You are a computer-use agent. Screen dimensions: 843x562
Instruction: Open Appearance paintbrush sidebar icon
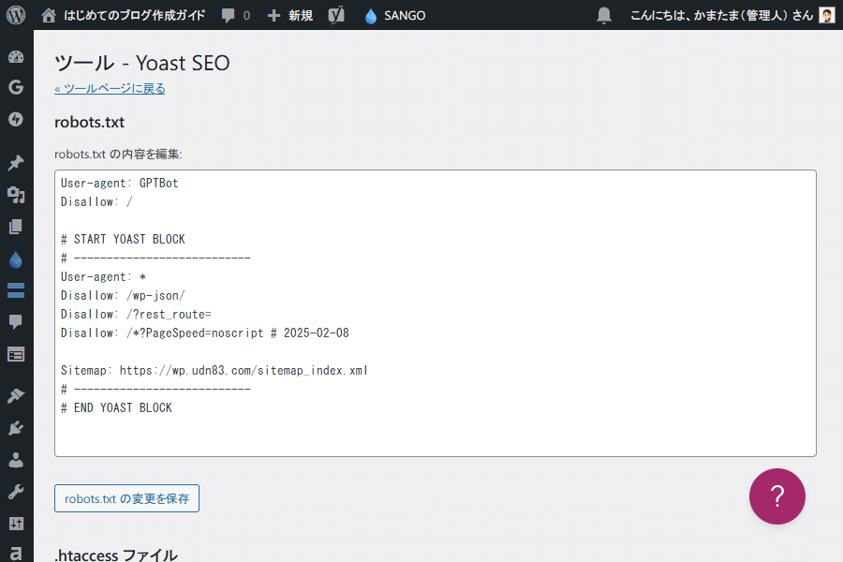click(16, 396)
